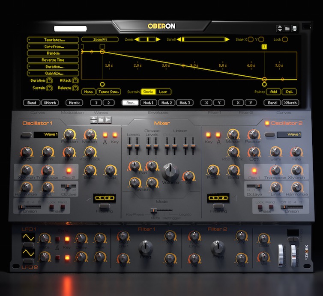Toggle the Osc. 2 LED in Oscillator 1

tap(69, 171)
